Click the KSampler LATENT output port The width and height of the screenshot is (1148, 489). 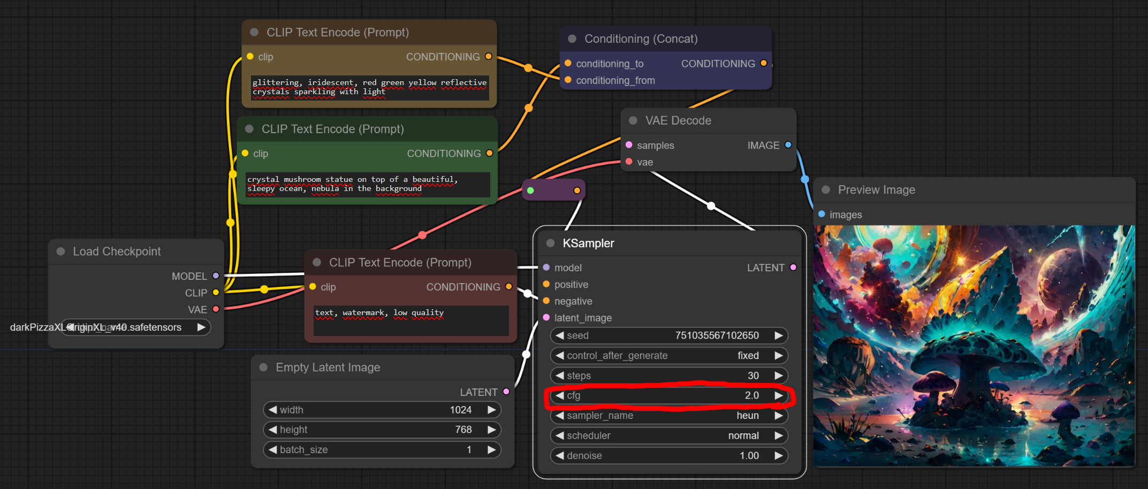coord(793,268)
